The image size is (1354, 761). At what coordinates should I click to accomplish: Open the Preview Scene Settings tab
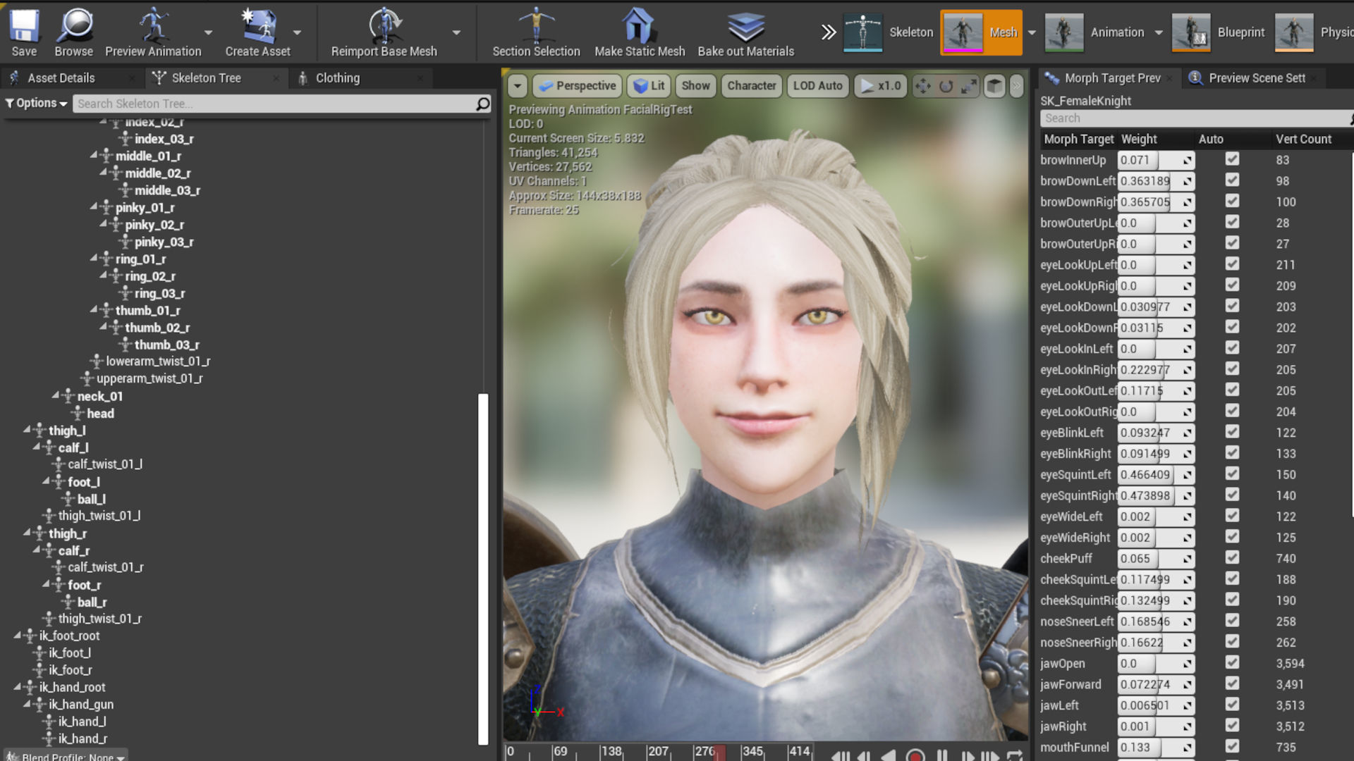[1257, 78]
